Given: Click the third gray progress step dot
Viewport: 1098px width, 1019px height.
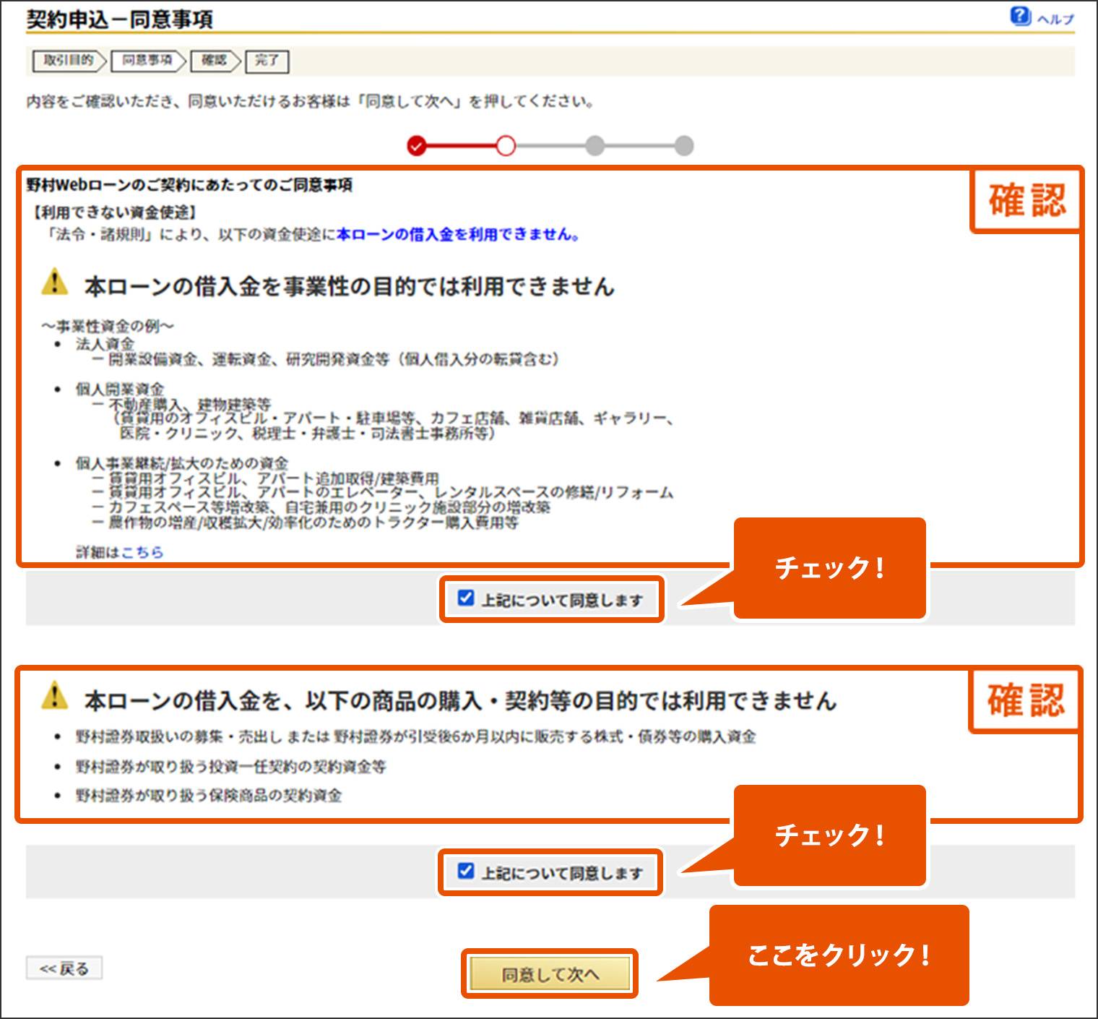Looking at the screenshot, I should pos(595,146).
